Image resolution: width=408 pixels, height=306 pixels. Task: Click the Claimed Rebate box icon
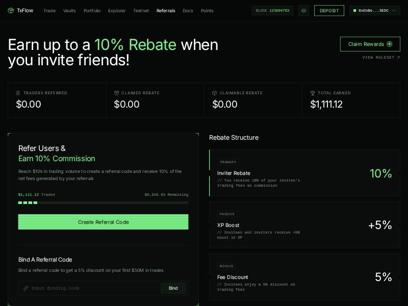[116, 93]
